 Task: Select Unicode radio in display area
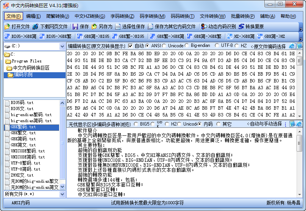tap(179, 124)
